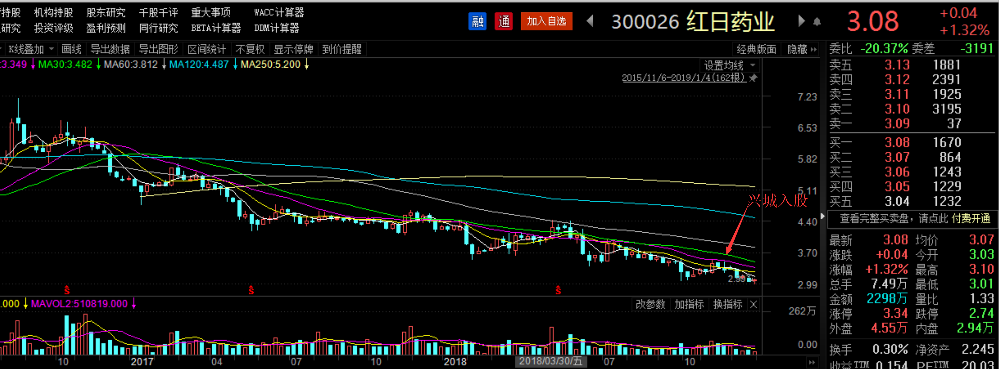999x369 pixels.
Task: Click the bell alert icon beside stock name
Action: (x=817, y=22)
